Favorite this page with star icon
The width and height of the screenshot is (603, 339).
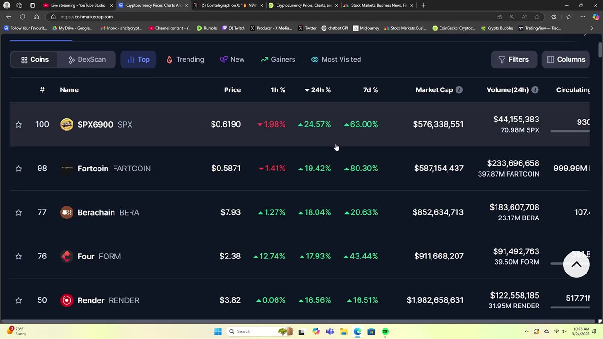[x=537, y=17]
